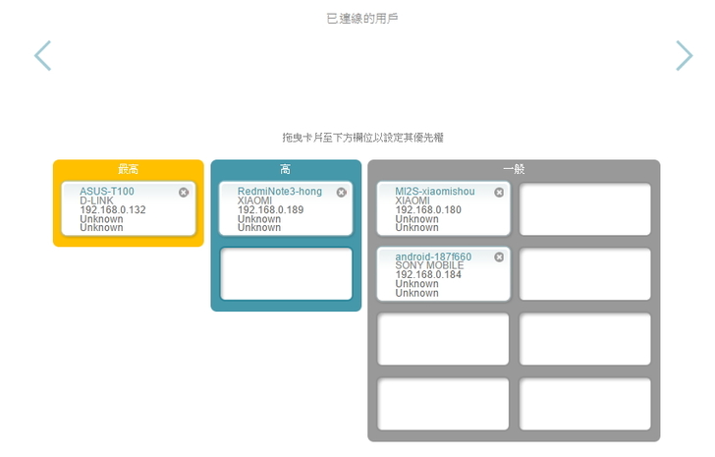Select the android-187f660 device name
The width and height of the screenshot is (715, 457).
click(433, 257)
